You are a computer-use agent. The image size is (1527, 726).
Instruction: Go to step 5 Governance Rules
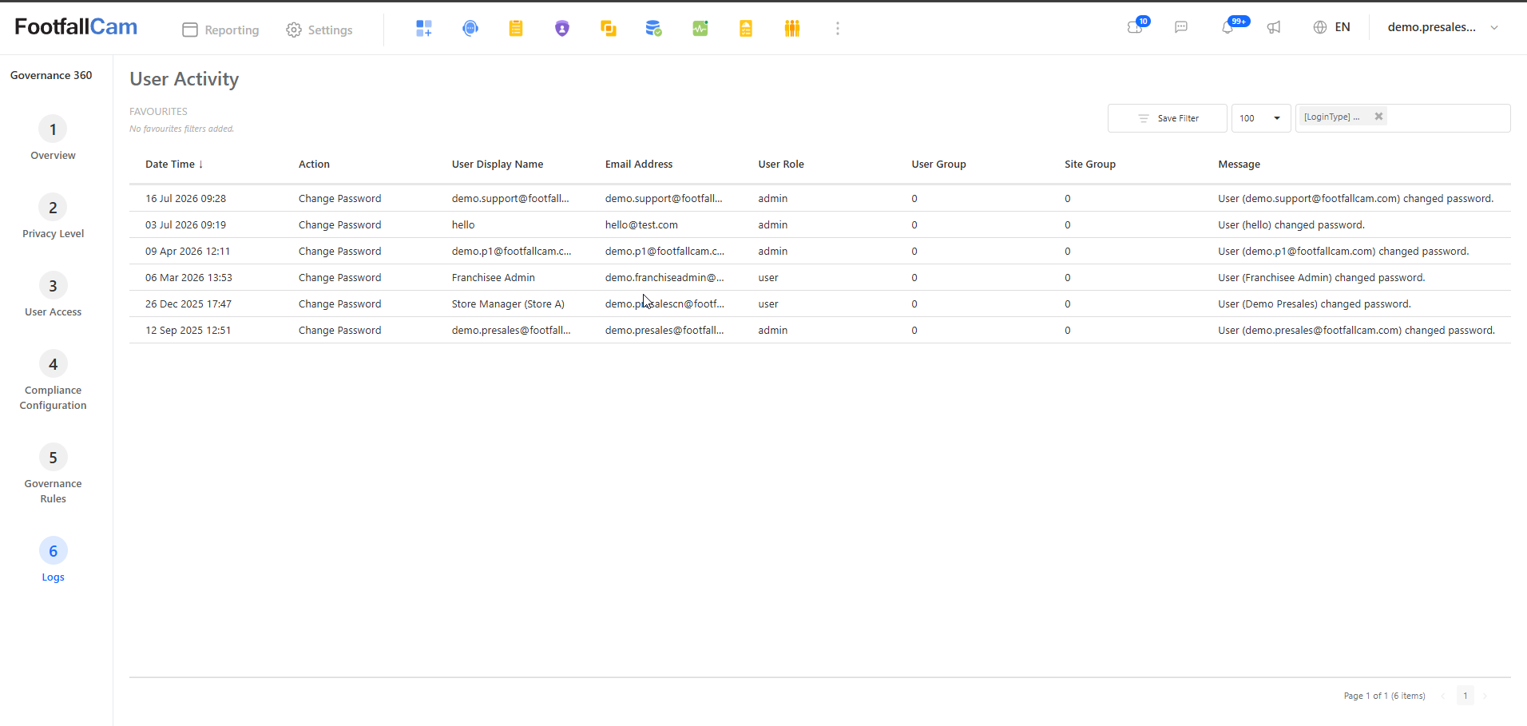53,474
